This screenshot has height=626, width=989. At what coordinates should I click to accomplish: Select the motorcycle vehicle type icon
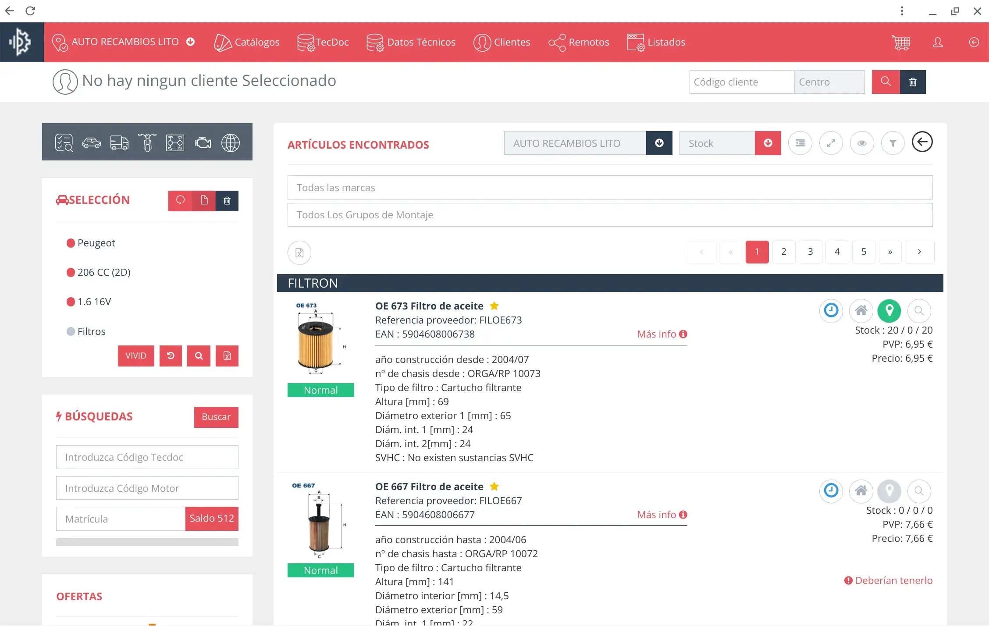point(147,143)
